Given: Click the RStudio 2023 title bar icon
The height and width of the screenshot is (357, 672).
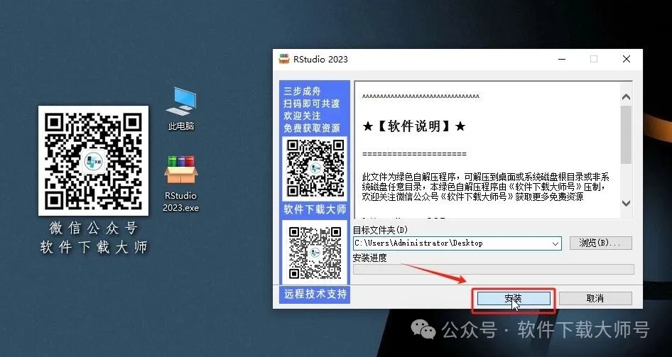Looking at the screenshot, I should point(284,59).
